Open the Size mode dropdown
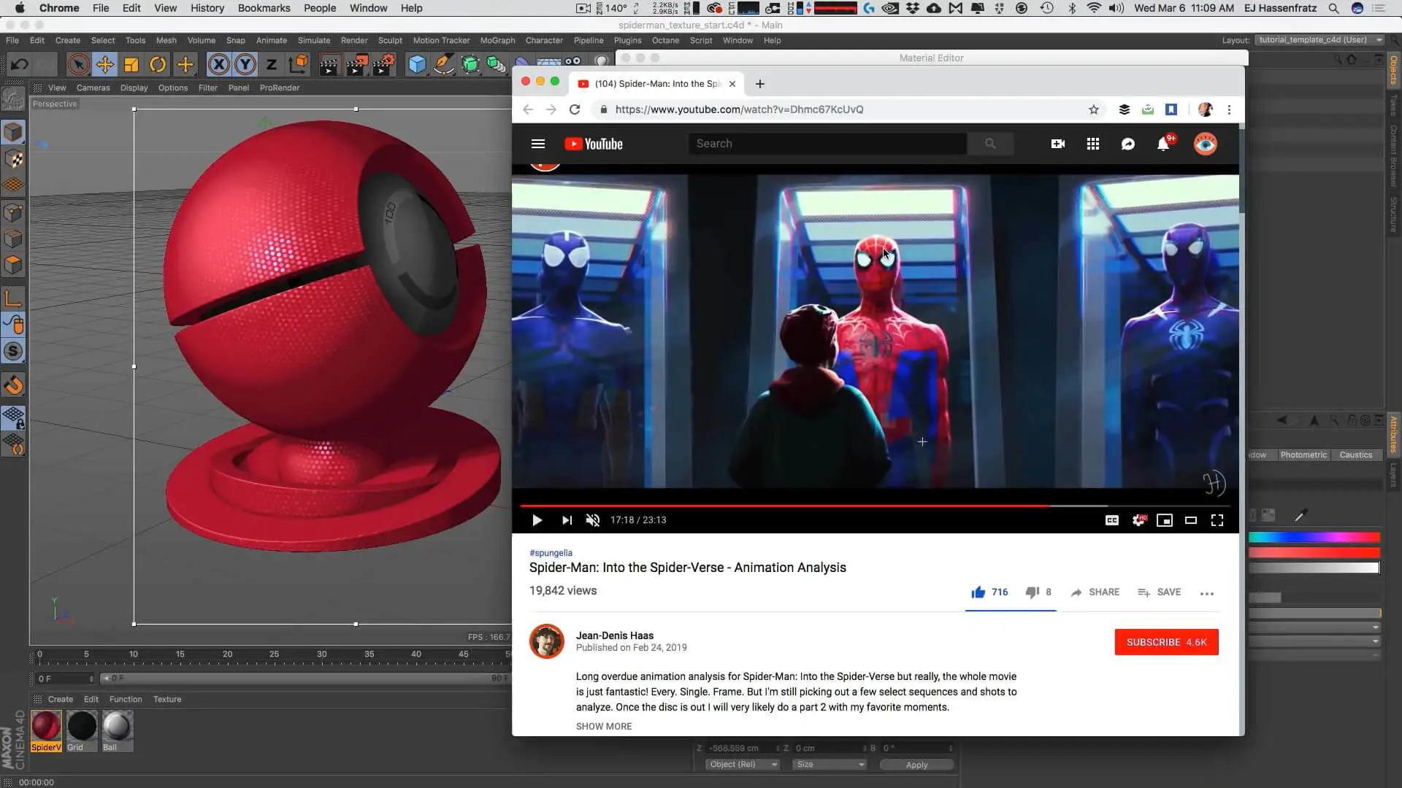Image resolution: width=1402 pixels, height=788 pixels. (x=830, y=764)
